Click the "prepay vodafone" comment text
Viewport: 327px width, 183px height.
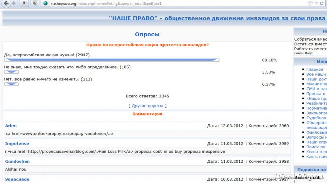coord(59,134)
